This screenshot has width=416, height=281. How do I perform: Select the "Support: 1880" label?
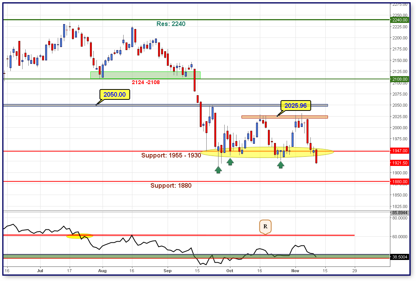click(x=171, y=185)
